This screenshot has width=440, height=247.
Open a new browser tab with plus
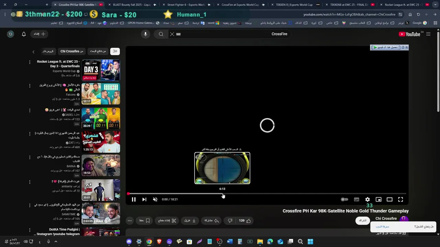pos(47,5)
